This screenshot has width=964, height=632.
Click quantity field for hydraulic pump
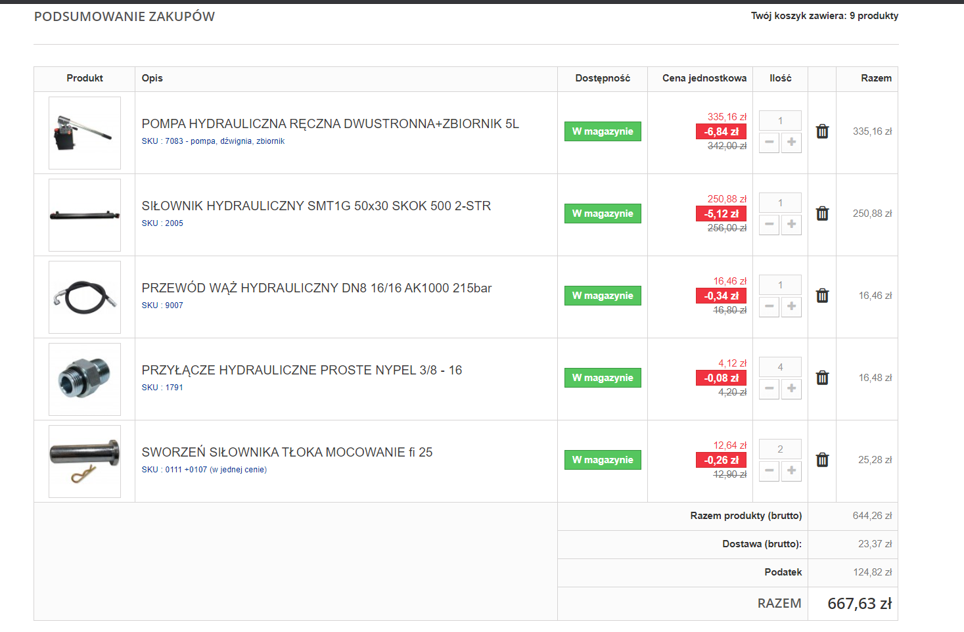tap(780, 121)
